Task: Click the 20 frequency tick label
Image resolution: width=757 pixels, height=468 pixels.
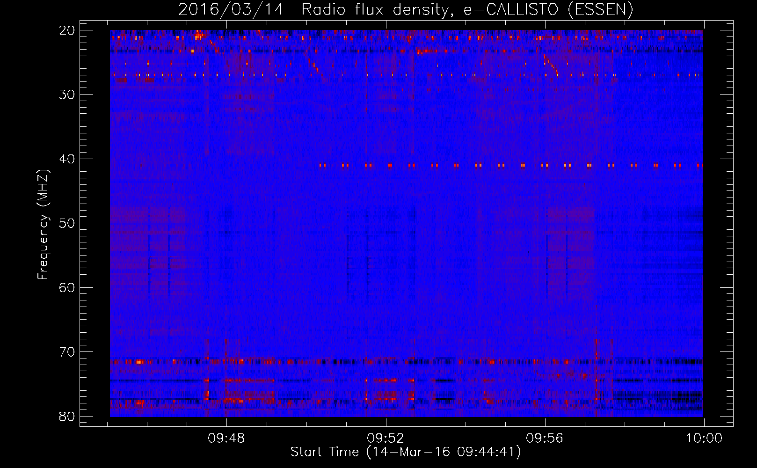Action: point(67,30)
